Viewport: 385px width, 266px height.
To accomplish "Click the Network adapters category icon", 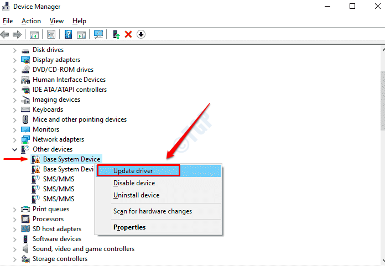I will coord(25,139).
